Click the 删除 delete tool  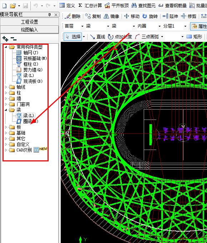point(73,16)
